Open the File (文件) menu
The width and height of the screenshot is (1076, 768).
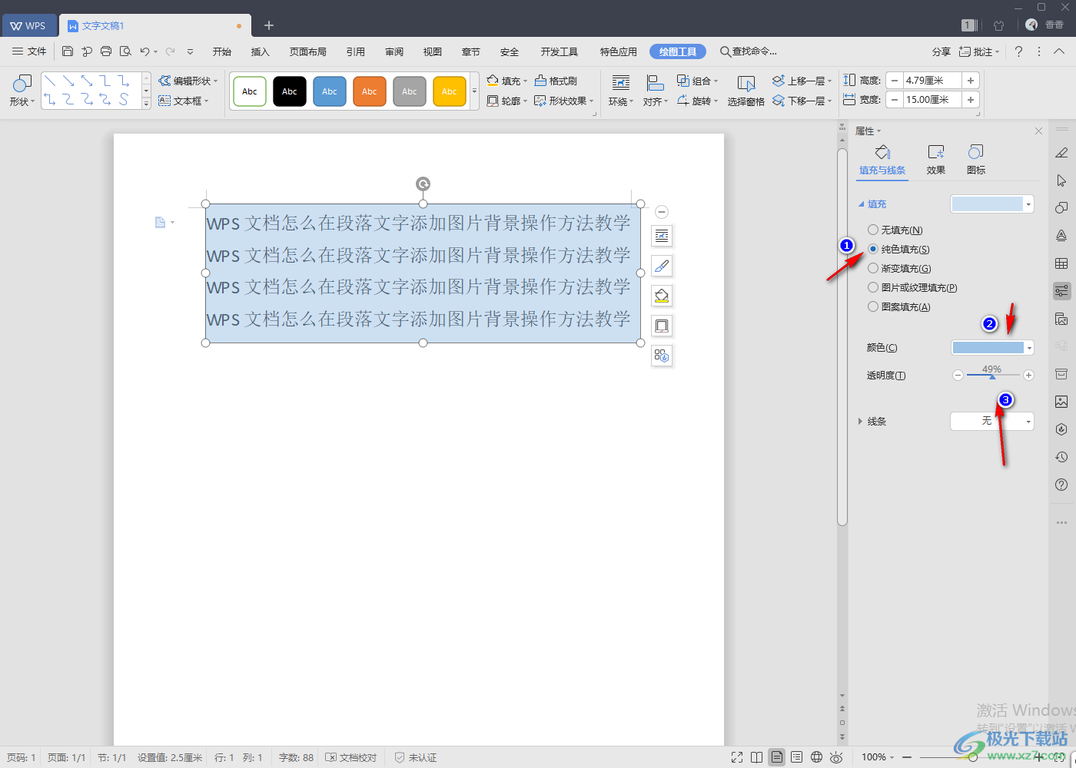(x=29, y=51)
